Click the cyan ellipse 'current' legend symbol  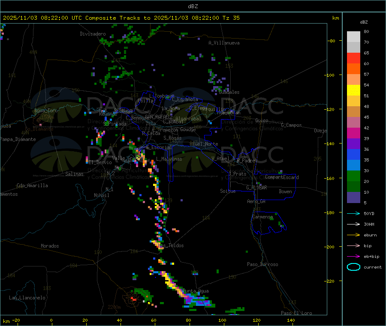353,267
